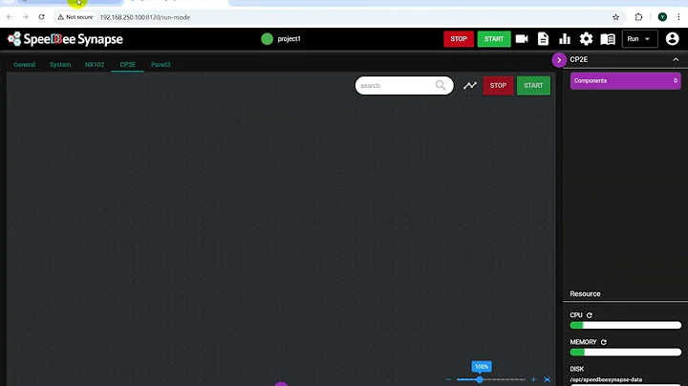The width and height of the screenshot is (688, 386).
Task: Open the Run mode dropdown
Action: click(x=639, y=39)
